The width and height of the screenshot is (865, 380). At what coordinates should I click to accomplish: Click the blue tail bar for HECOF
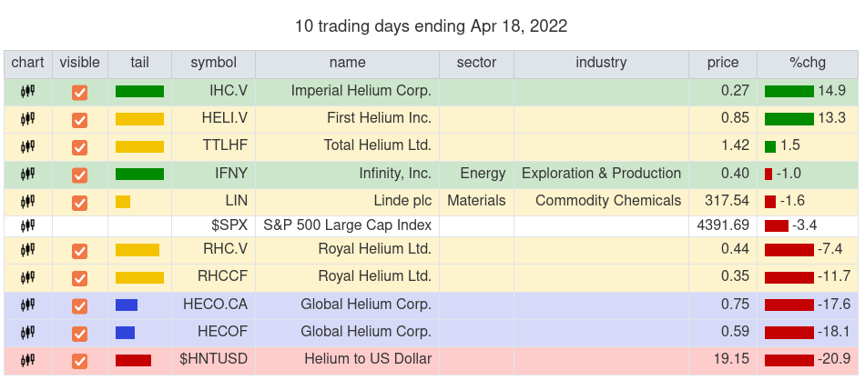pyautogui.click(x=126, y=333)
